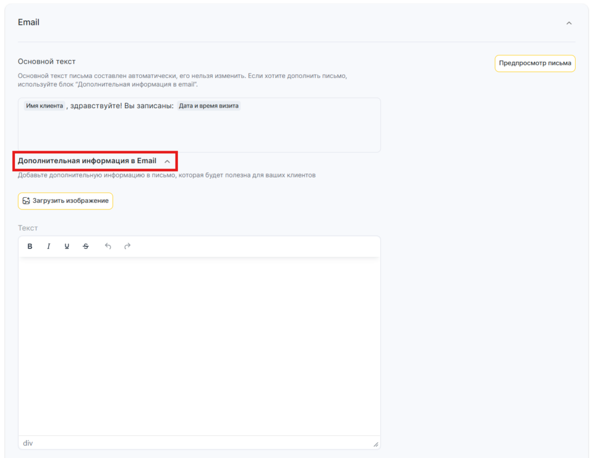Collapse chevron next to Дополнительная информация в Email

point(167,161)
